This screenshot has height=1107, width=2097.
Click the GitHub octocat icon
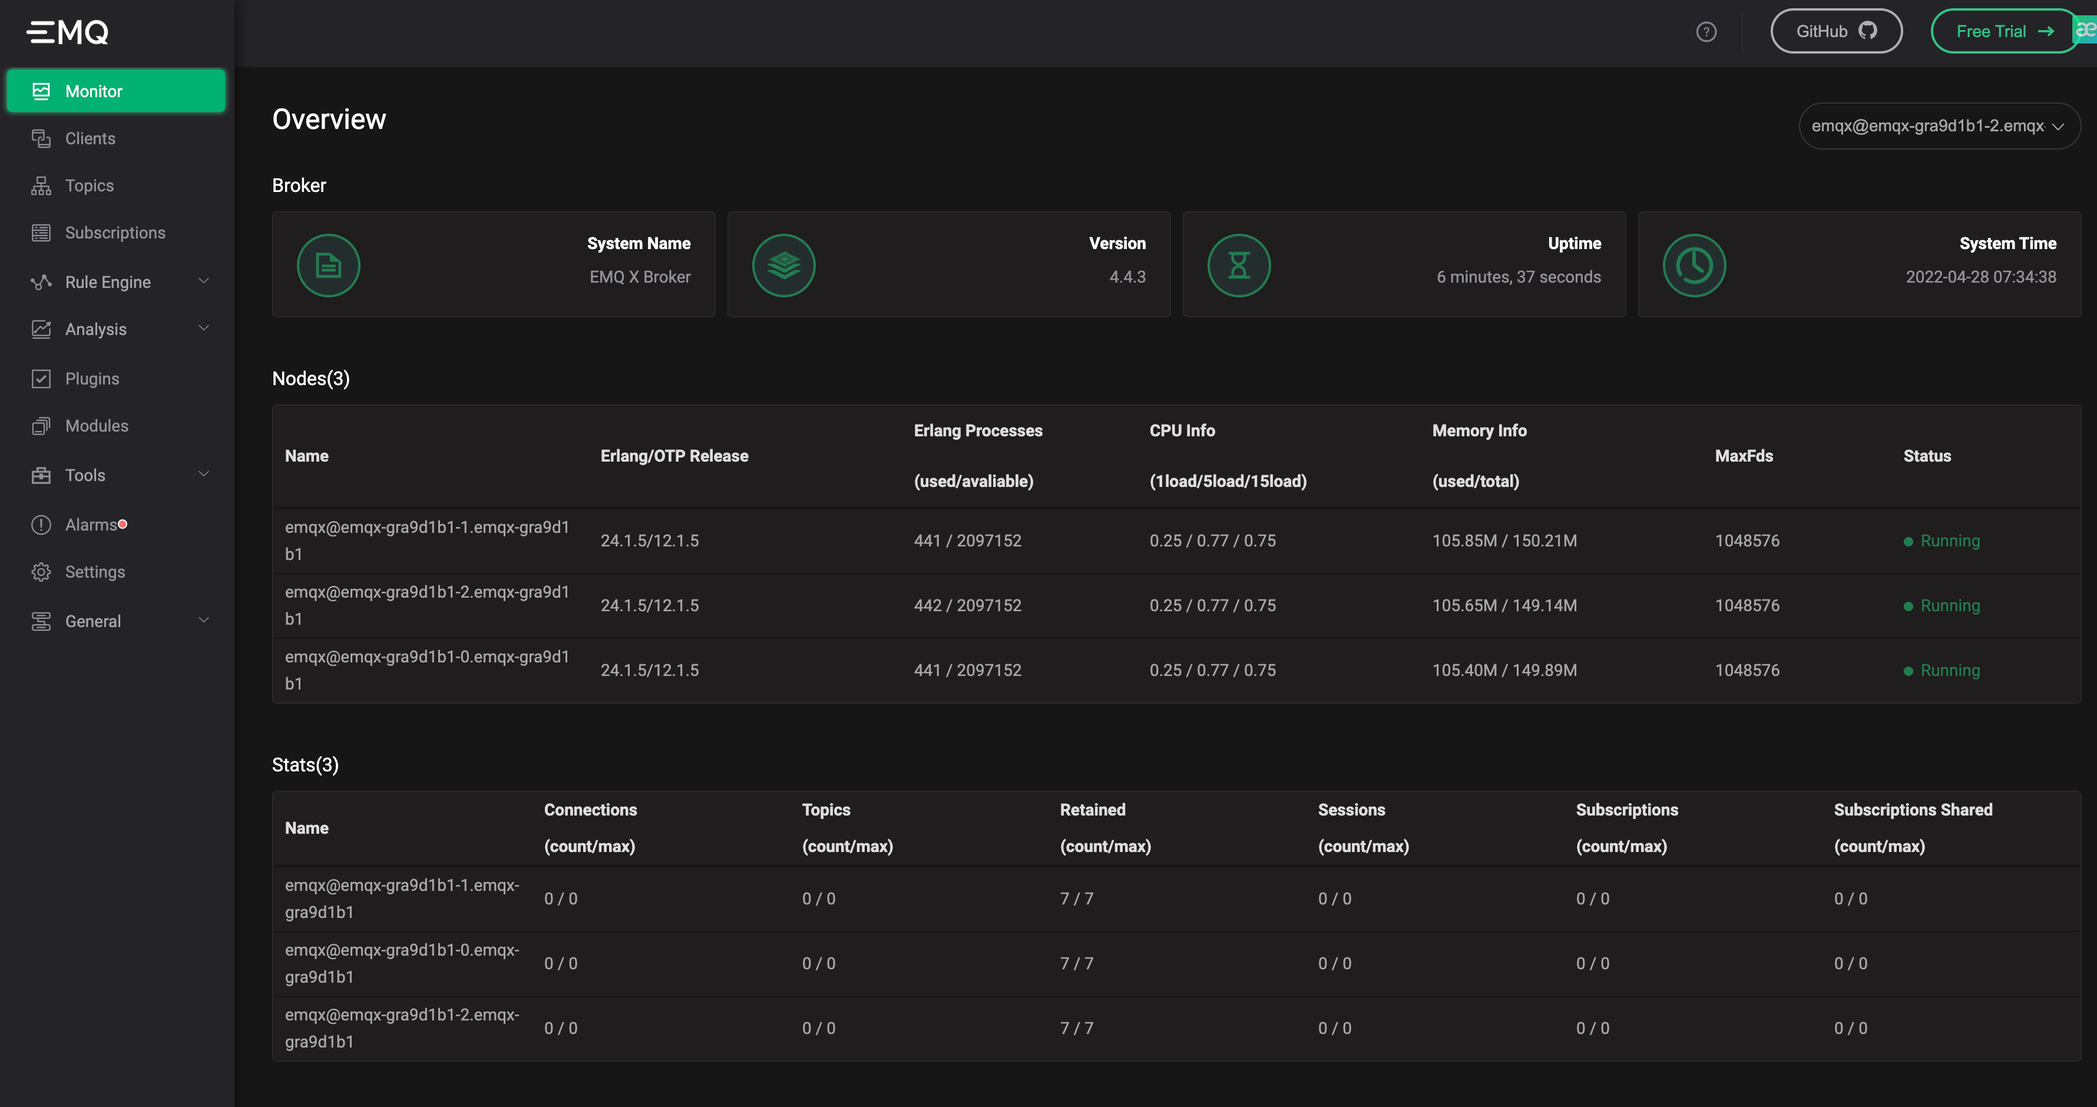1867,31
